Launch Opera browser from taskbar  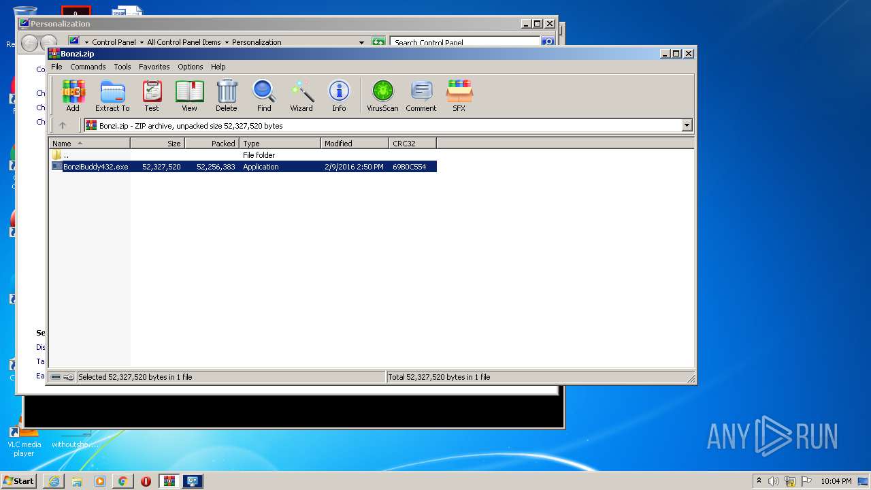tap(146, 481)
